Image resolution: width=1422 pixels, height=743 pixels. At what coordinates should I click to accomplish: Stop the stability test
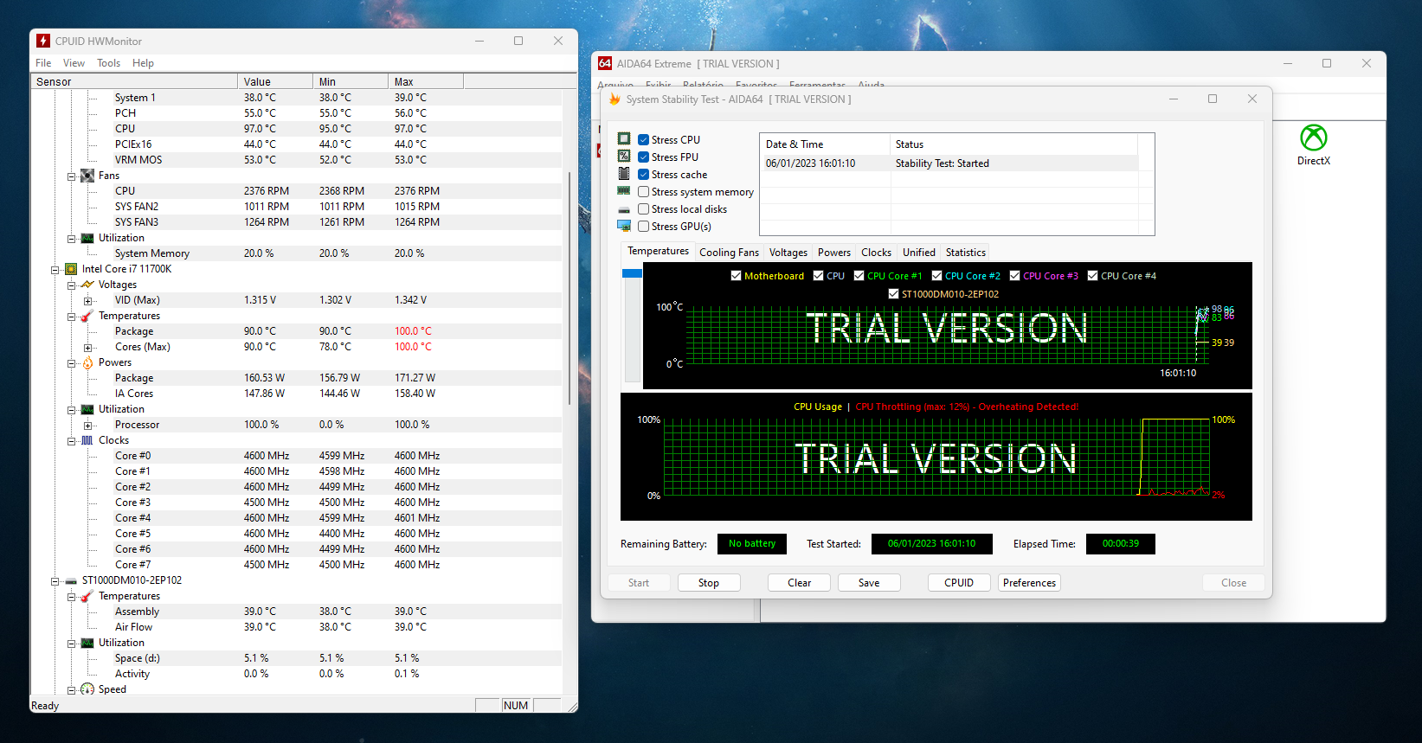tap(709, 583)
